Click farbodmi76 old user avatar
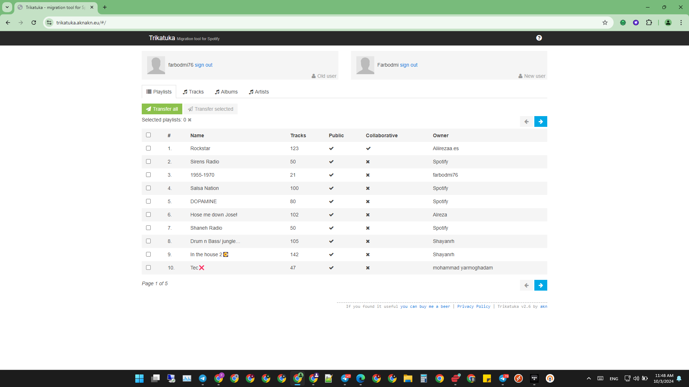The width and height of the screenshot is (689, 387). [x=156, y=65]
